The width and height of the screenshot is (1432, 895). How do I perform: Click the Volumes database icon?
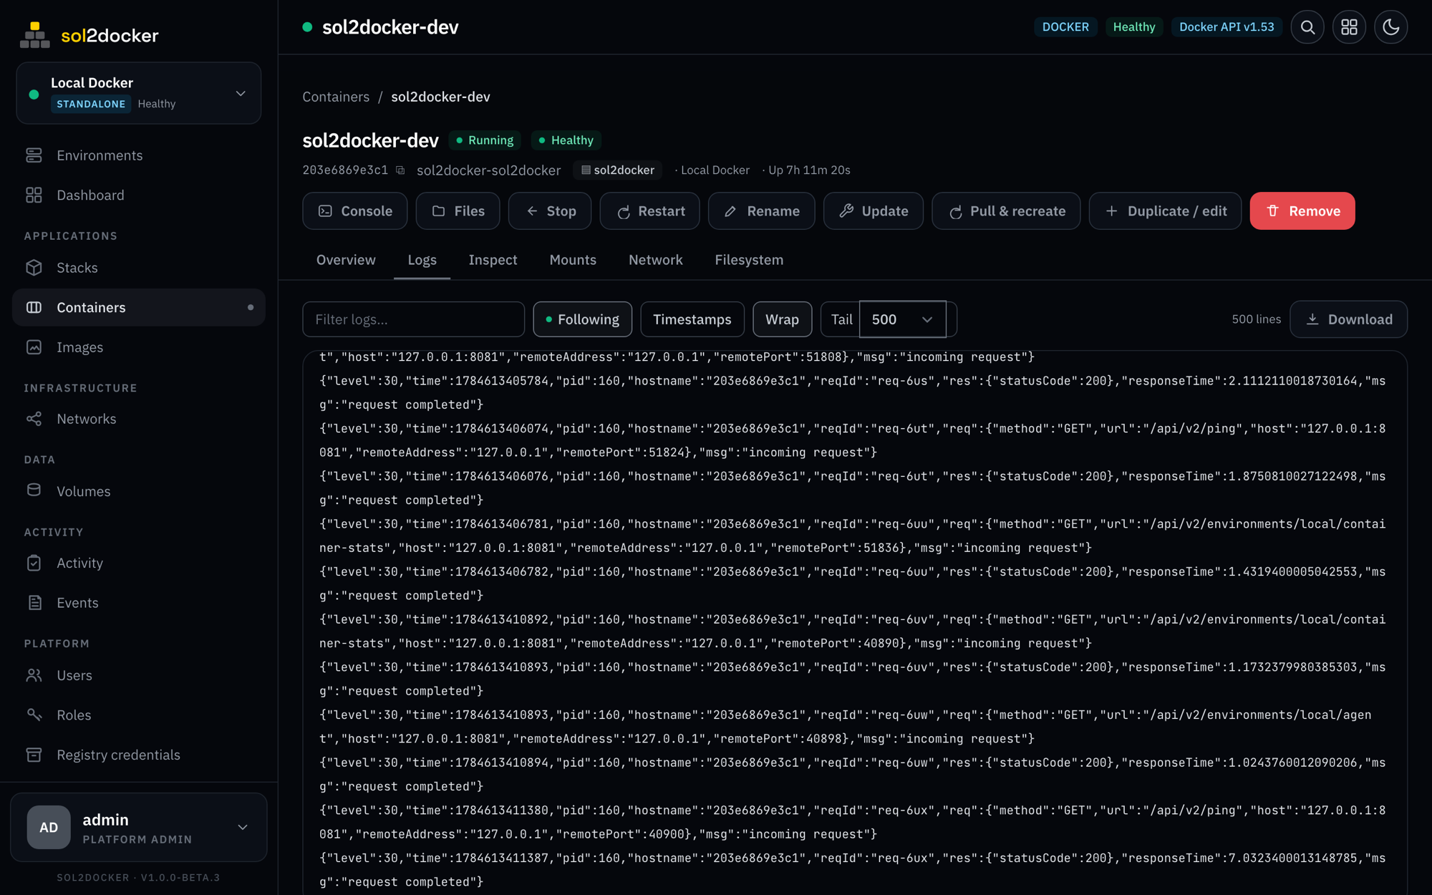34,490
